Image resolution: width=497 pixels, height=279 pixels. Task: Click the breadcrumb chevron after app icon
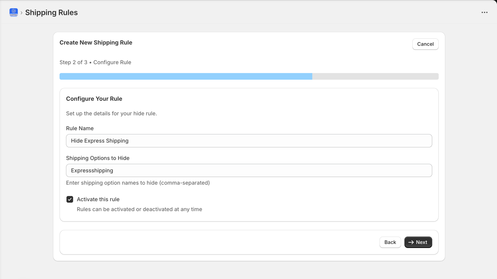click(21, 13)
